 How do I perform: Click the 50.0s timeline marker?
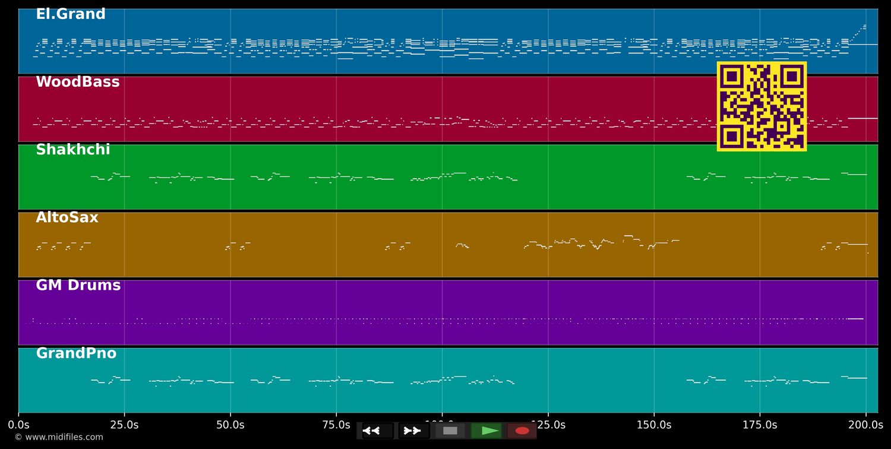[x=230, y=425]
